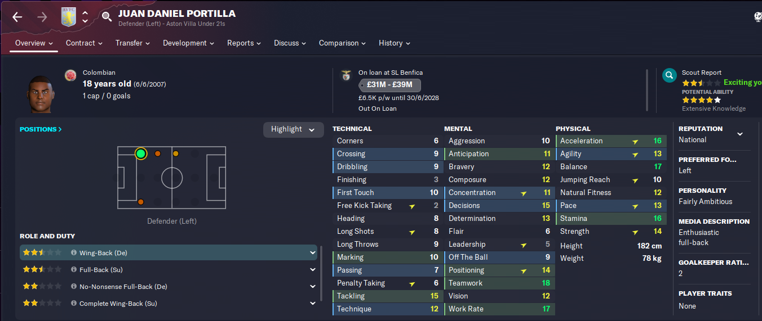Select the green Defender Left position dot
The height and width of the screenshot is (321, 762).
point(141,153)
